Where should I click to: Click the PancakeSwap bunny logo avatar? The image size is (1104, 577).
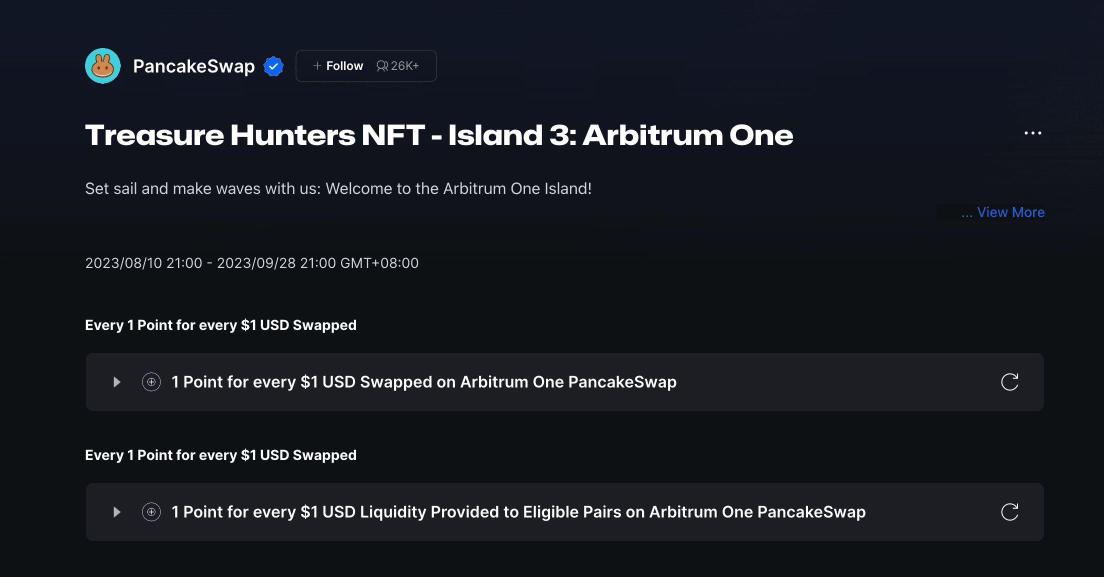point(103,66)
